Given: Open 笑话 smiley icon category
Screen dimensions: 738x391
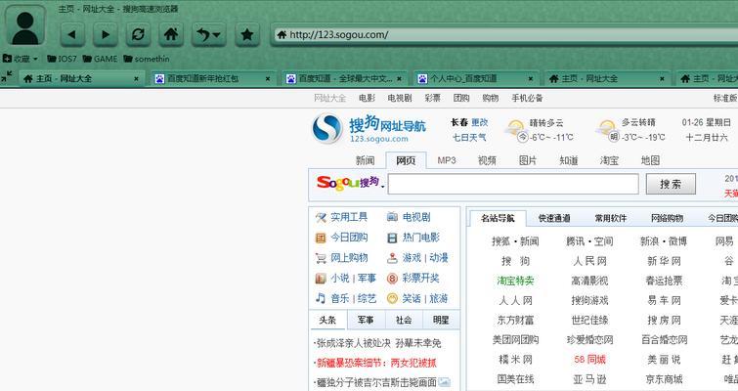Looking at the screenshot, I should [405, 298].
